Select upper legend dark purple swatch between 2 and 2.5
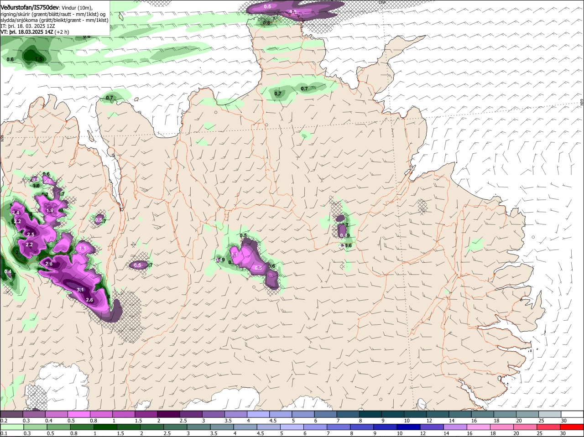 point(168,414)
